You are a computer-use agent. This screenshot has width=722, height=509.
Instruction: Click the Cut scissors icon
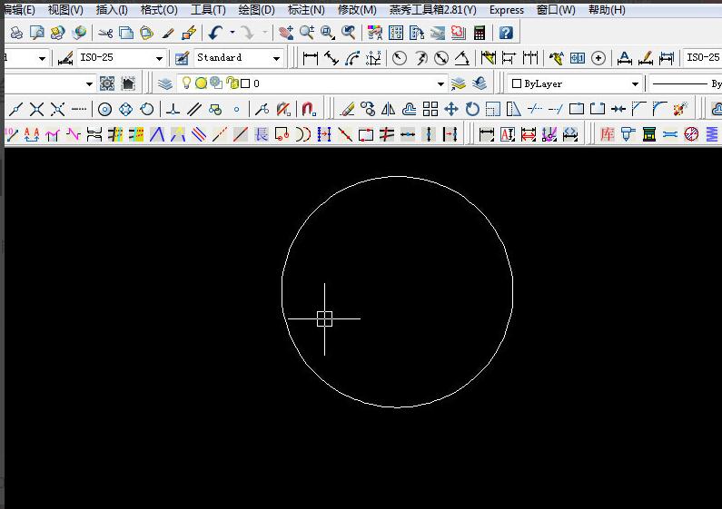105,33
